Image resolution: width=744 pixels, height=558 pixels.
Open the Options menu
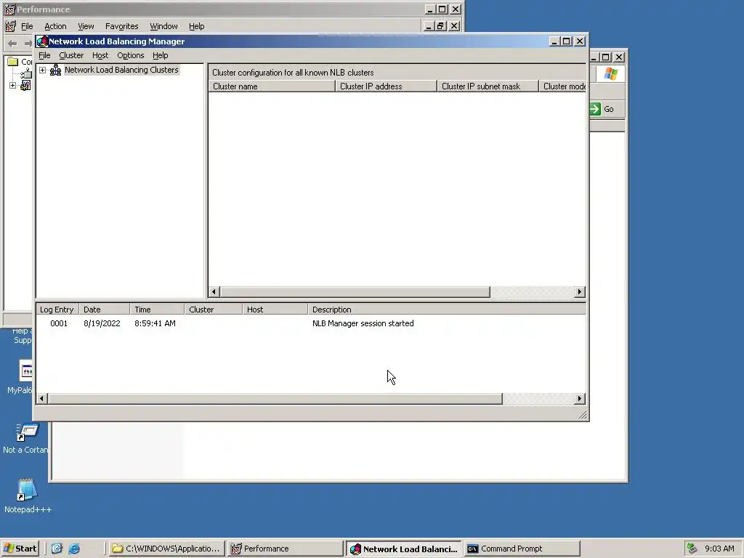[x=131, y=55]
